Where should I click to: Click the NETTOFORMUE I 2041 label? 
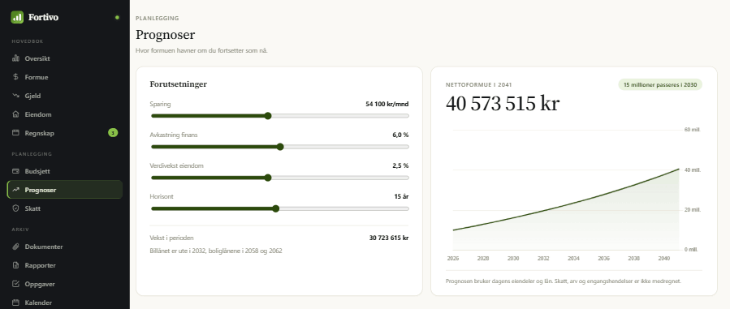478,85
